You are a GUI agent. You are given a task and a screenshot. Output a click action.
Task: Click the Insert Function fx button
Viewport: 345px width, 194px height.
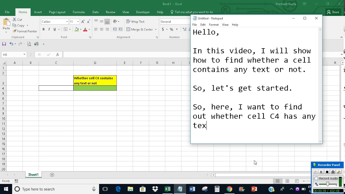coord(57,55)
